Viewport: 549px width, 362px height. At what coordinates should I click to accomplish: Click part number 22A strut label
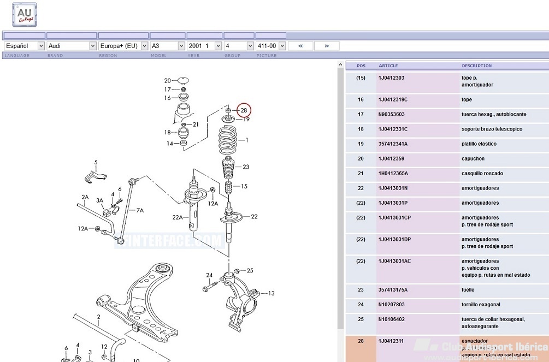point(178,217)
